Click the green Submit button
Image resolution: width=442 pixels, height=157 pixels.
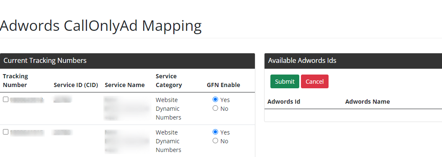(285, 82)
